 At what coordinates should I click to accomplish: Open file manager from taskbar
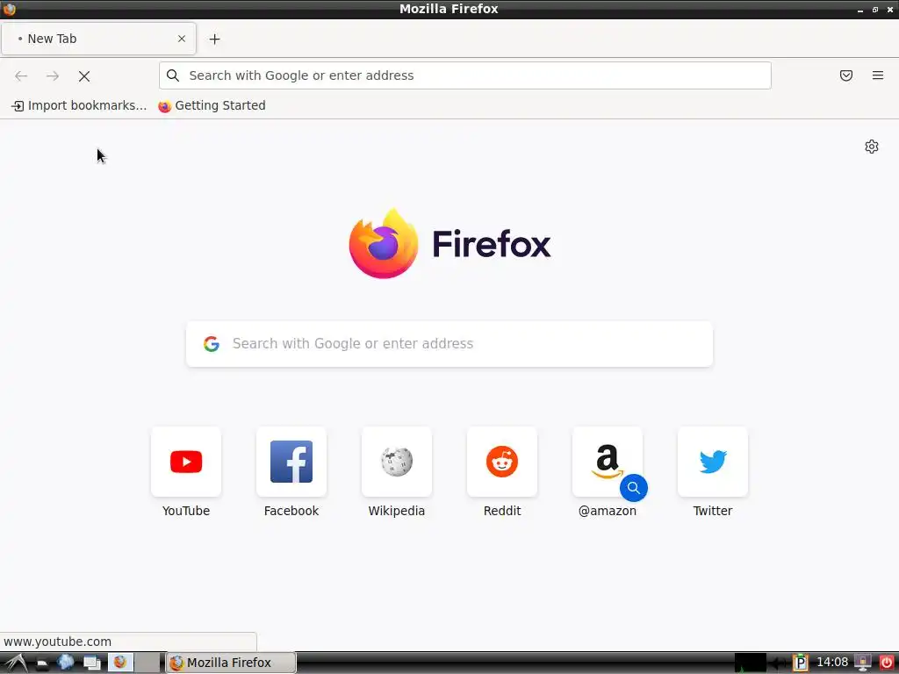42,663
